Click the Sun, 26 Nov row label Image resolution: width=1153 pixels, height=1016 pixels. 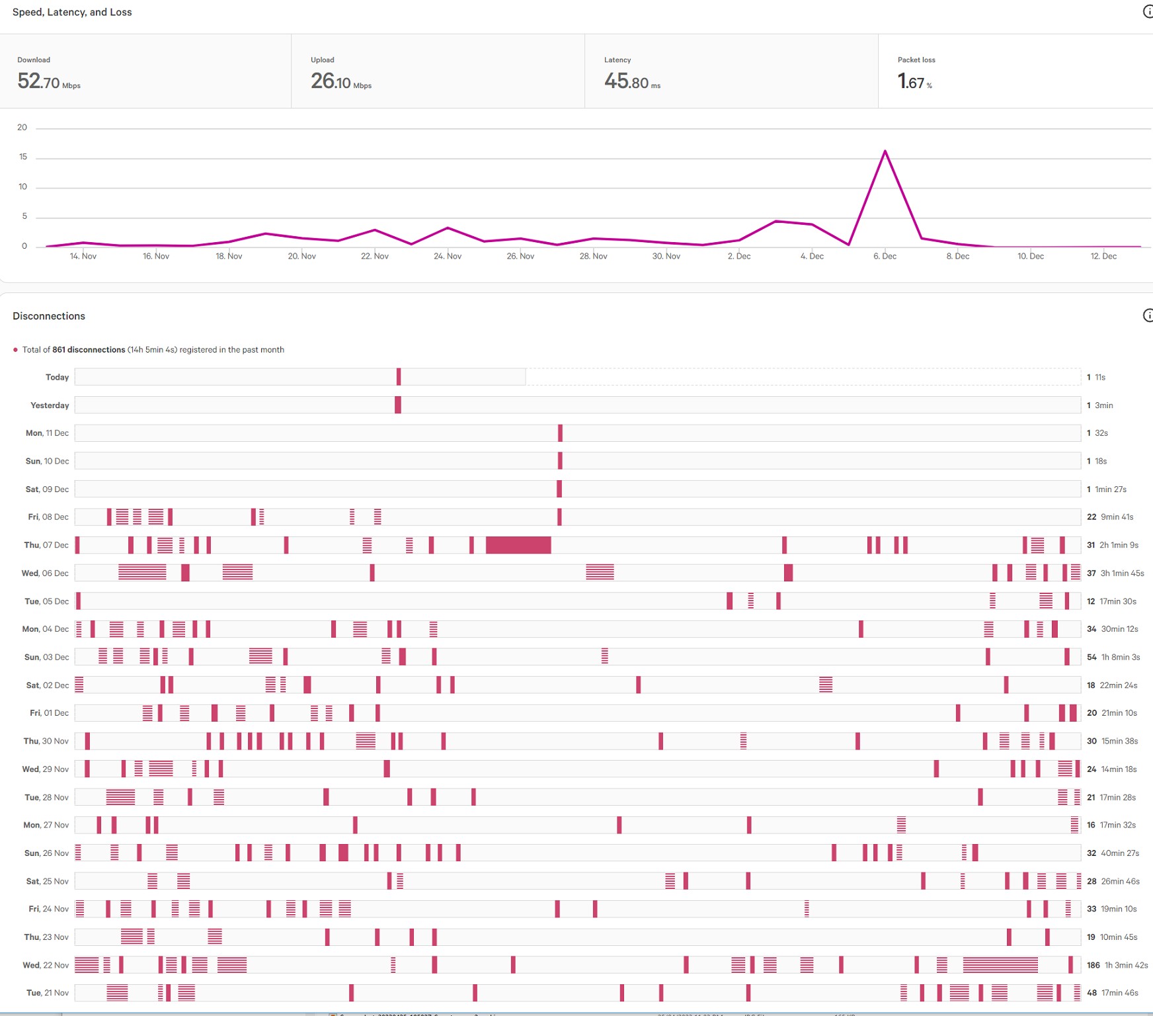(x=47, y=853)
